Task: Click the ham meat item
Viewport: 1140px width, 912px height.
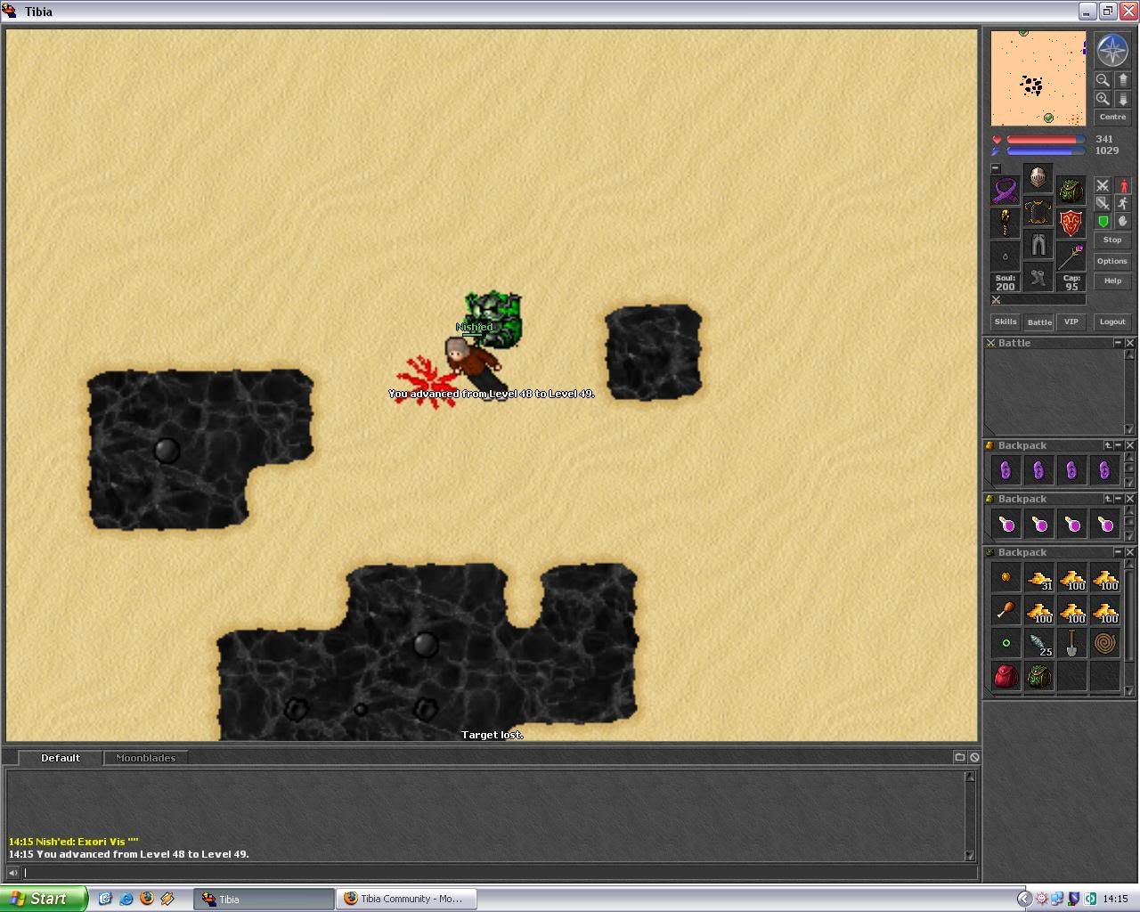Action: pos(1006,610)
